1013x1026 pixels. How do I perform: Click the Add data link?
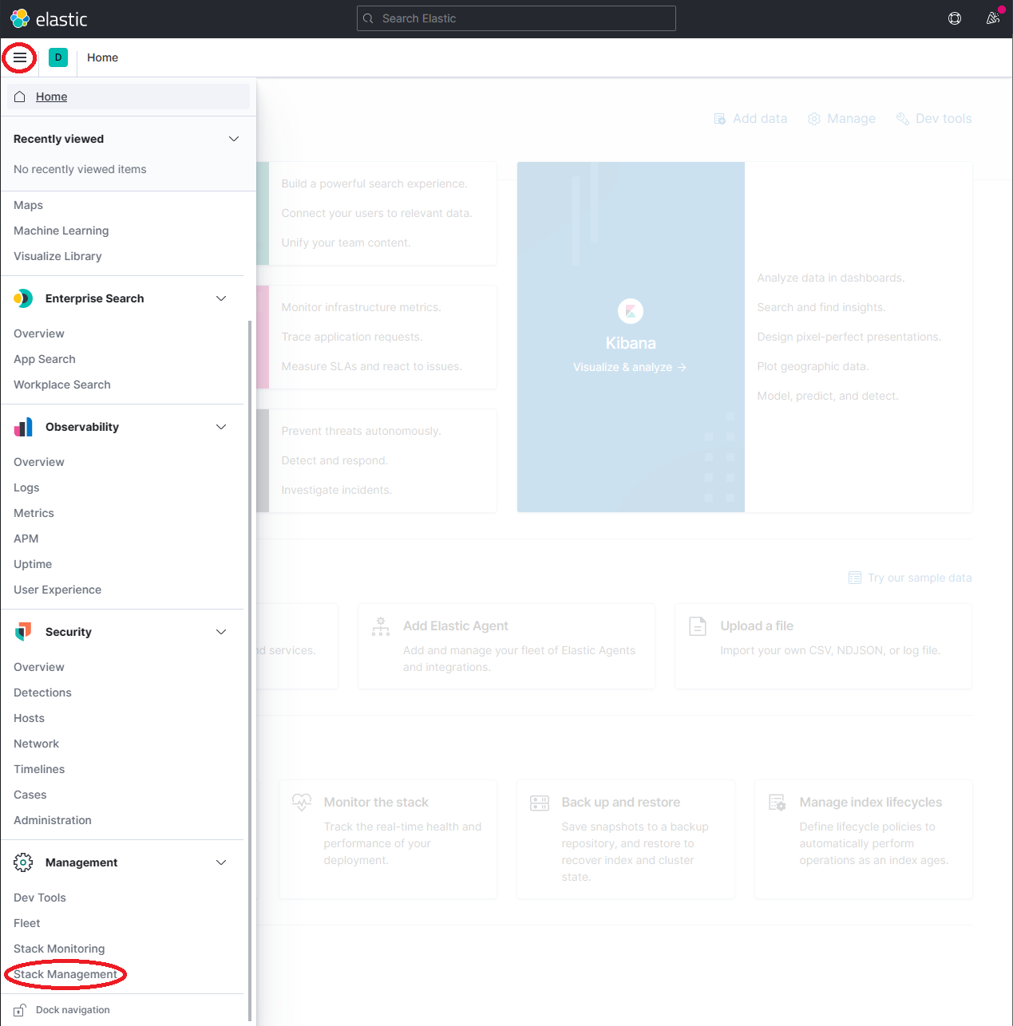point(750,118)
